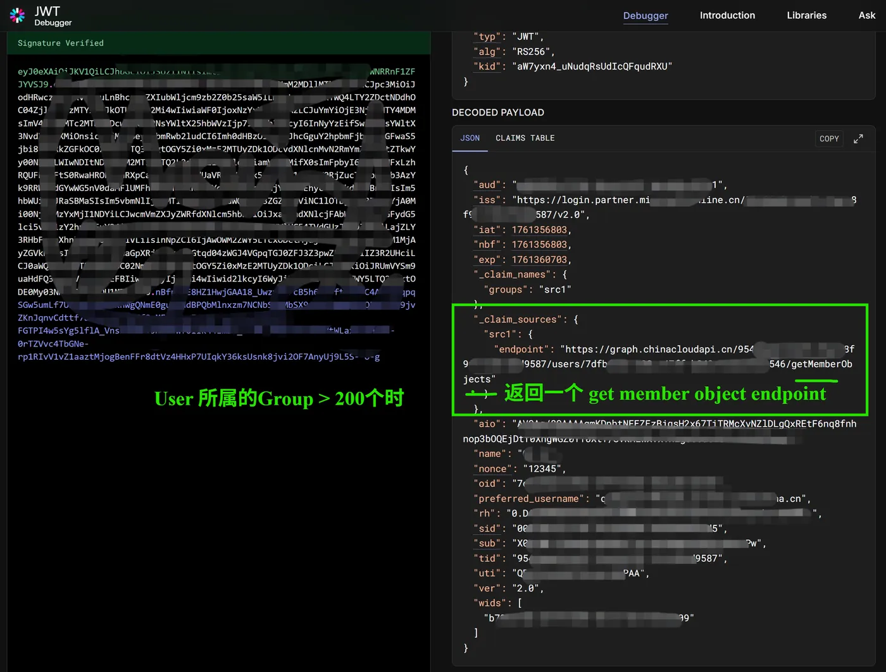Open the Debugger navigation tab
Image resolution: width=886 pixels, height=672 pixels.
(646, 15)
